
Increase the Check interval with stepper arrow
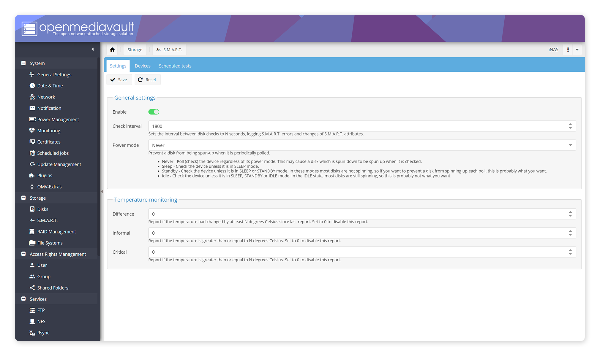tap(570, 124)
